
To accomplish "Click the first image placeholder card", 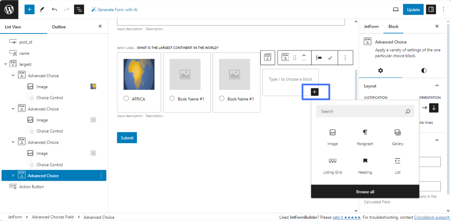I will pyautogui.click(x=185, y=74).
